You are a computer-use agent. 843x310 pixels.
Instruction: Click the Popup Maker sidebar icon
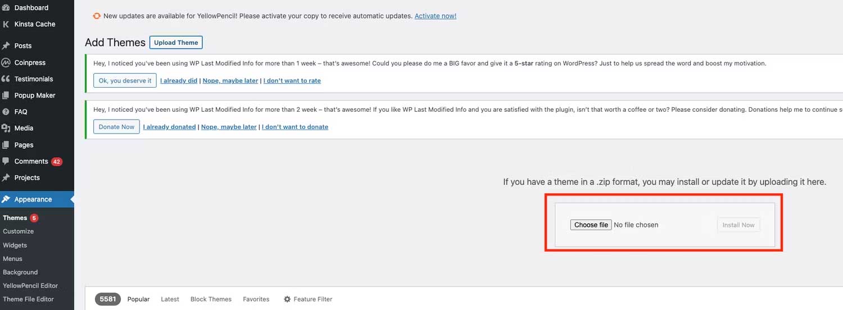point(6,95)
